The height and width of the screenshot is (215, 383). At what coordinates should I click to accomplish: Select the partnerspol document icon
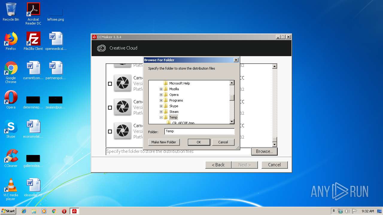point(56,70)
